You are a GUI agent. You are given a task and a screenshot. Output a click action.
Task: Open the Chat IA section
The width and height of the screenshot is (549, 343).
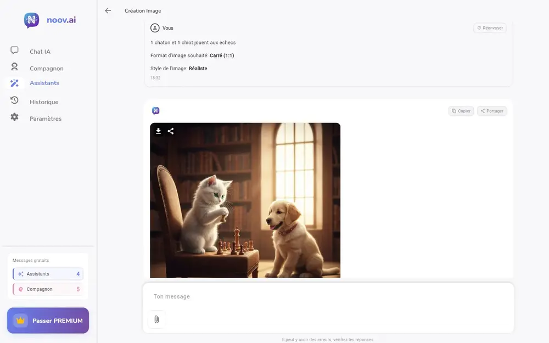coord(40,52)
